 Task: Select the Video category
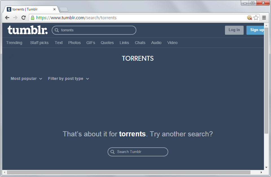tap(172, 43)
